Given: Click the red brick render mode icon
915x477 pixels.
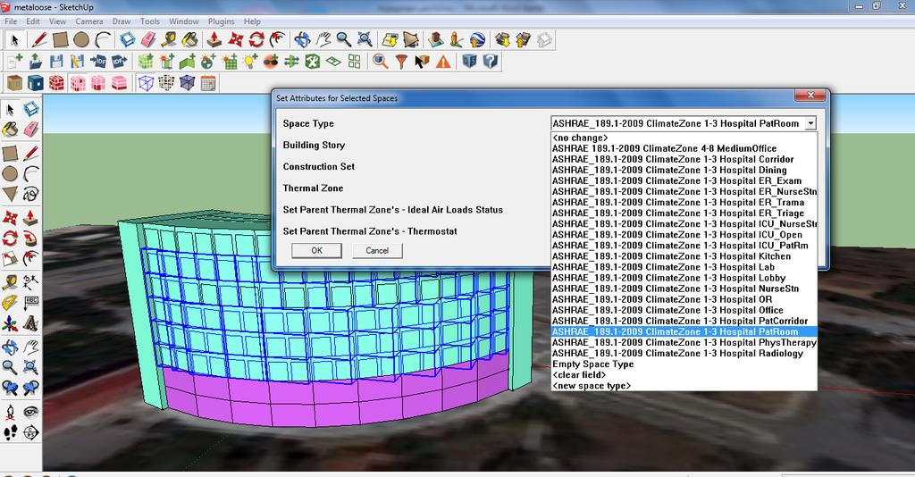Looking at the screenshot, I should [56, 83].
